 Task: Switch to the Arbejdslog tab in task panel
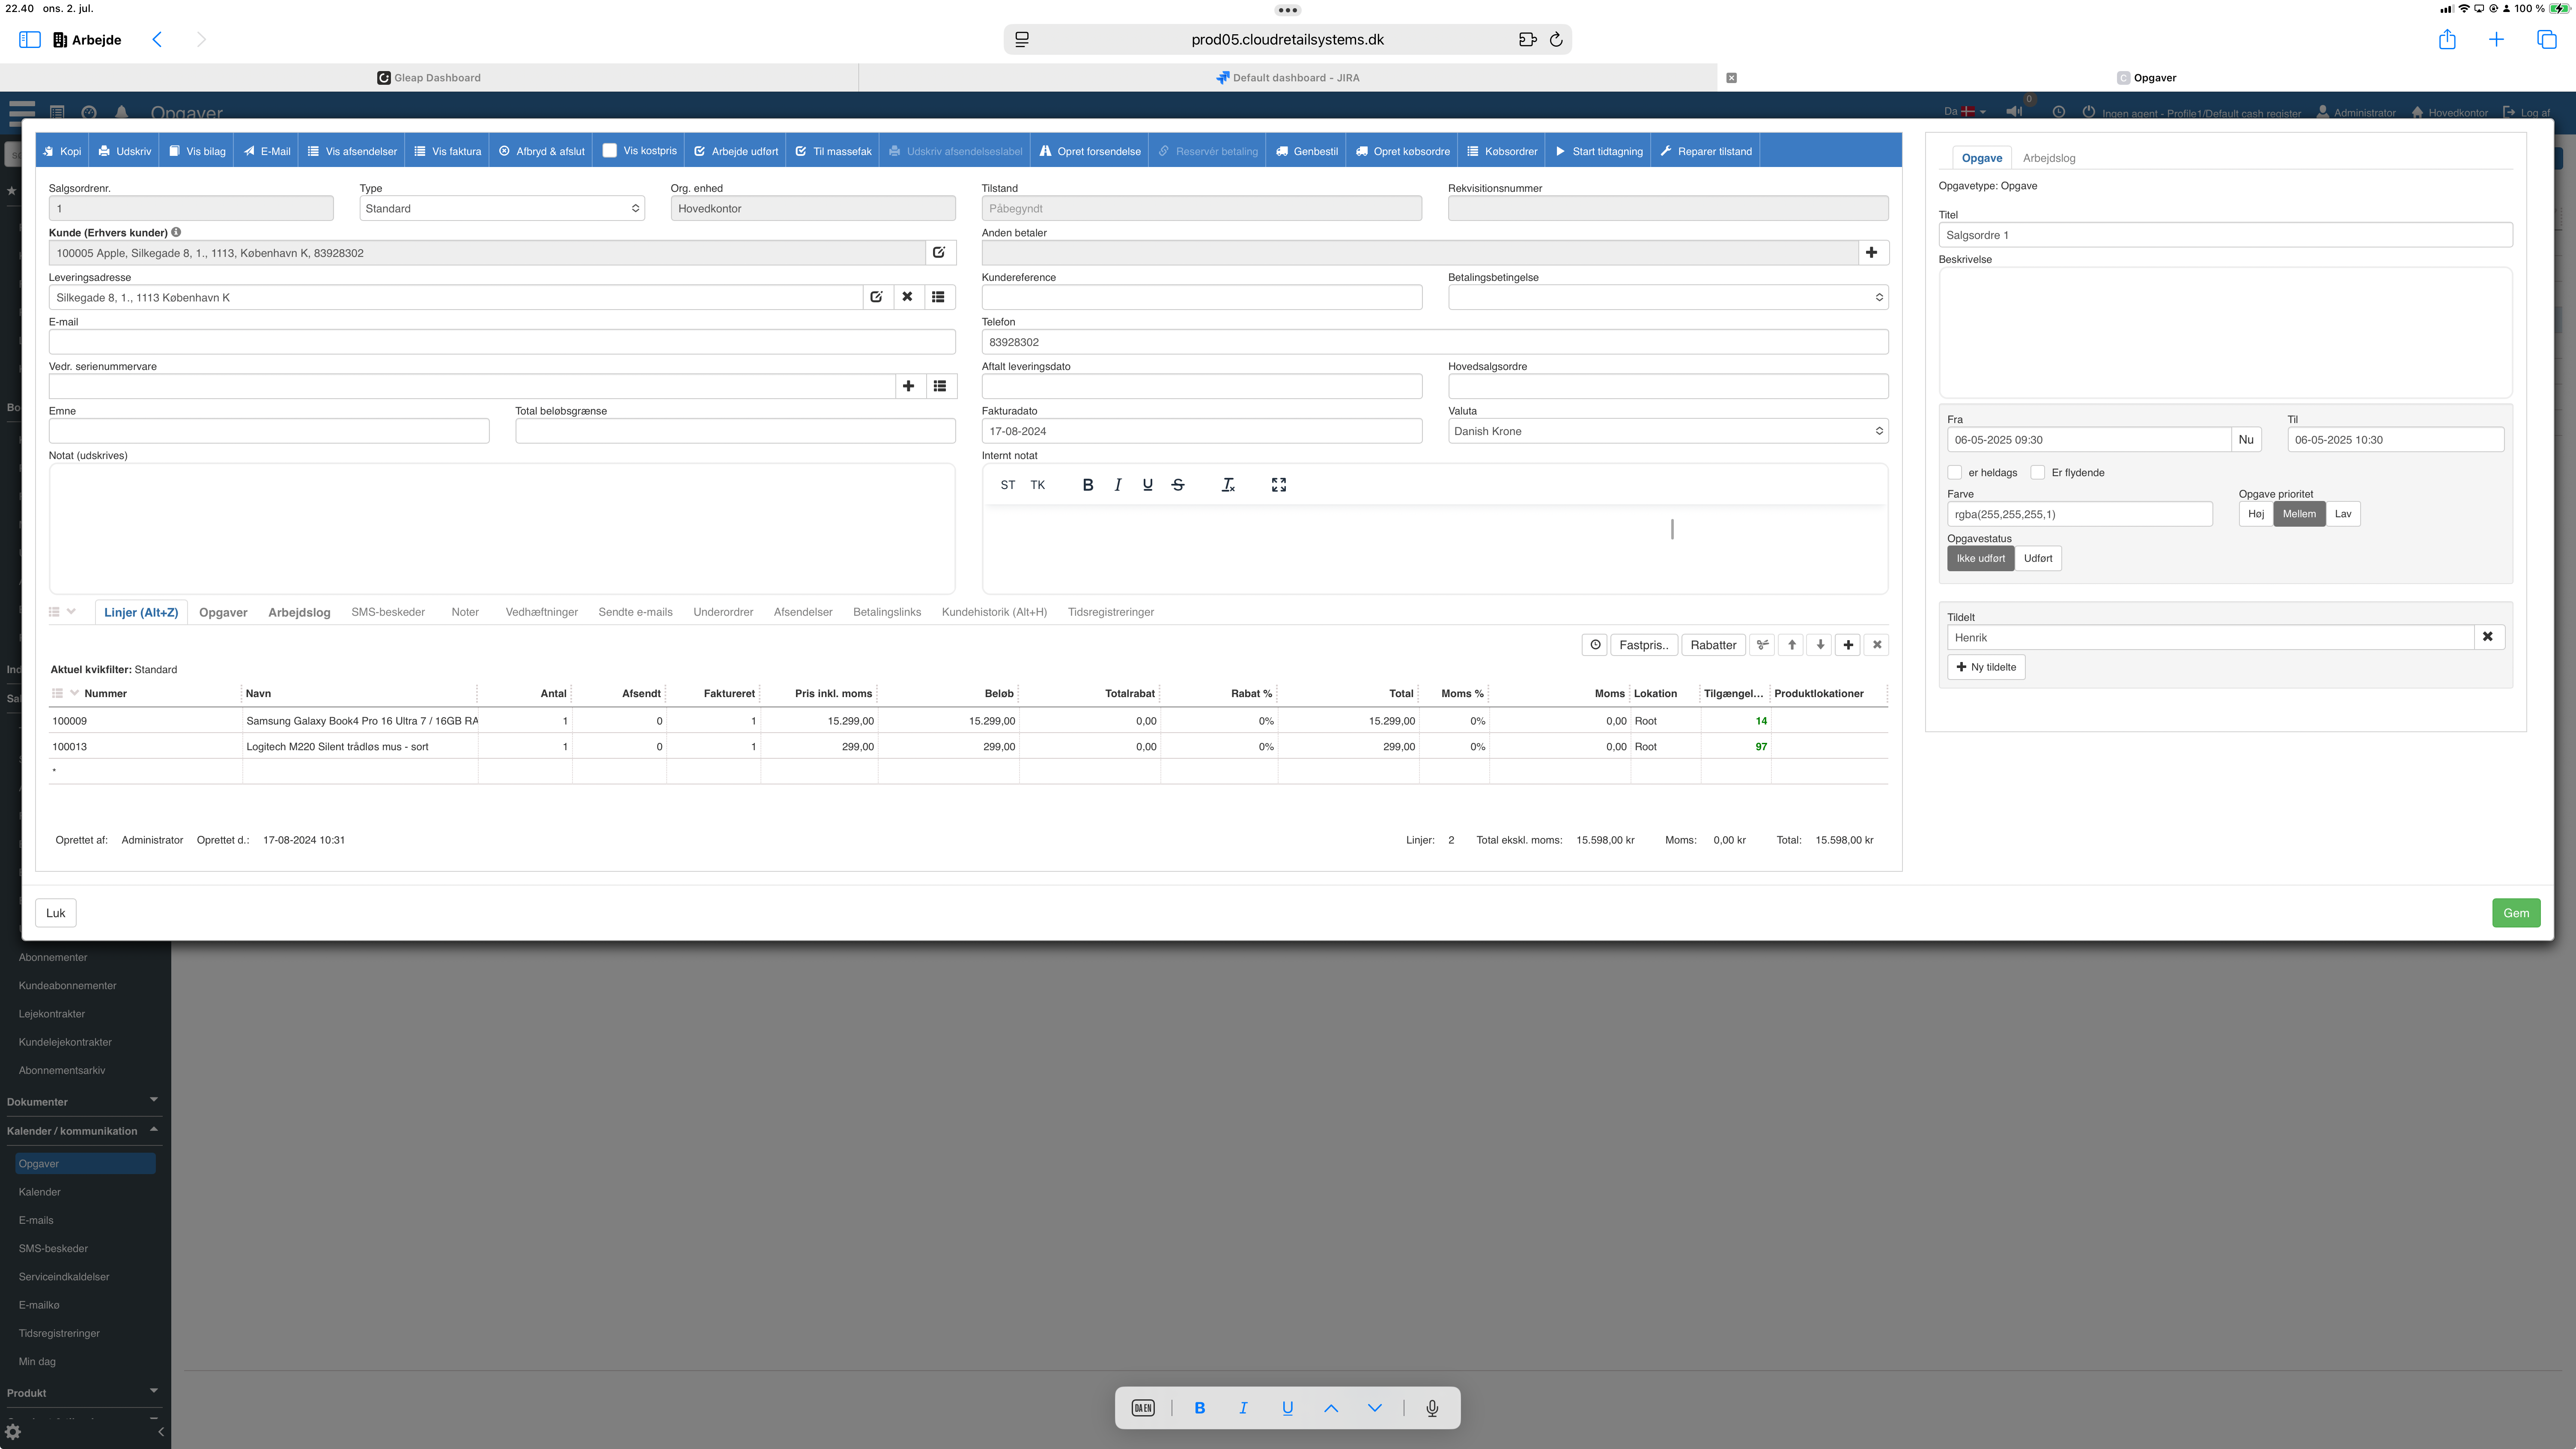2048,158
